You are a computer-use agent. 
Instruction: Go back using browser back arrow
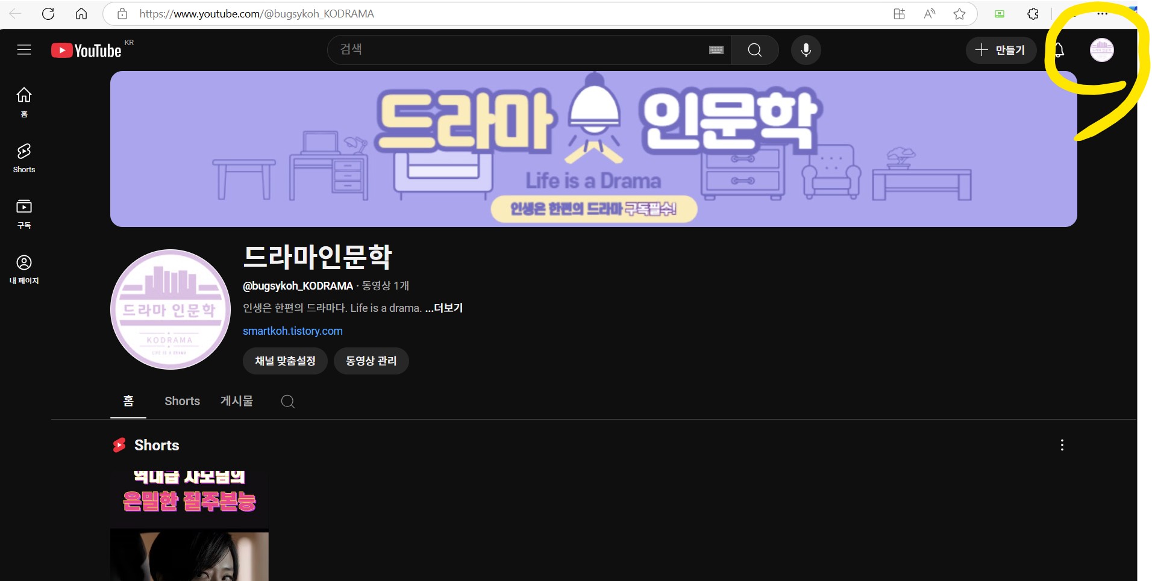click(16, 14)
